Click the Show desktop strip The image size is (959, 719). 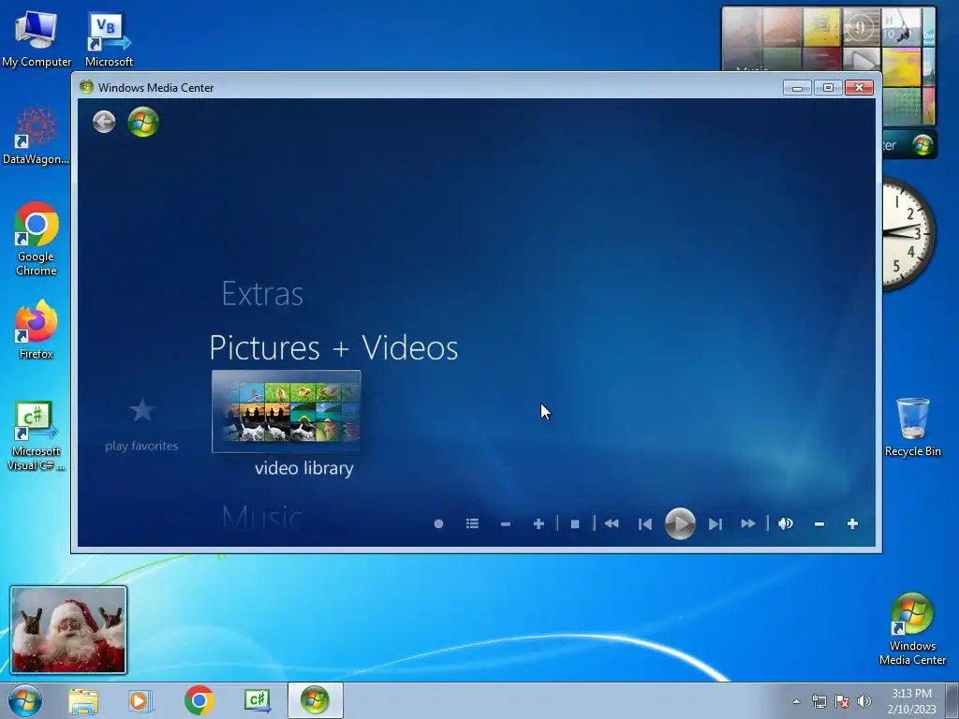(x=952, y=700)
